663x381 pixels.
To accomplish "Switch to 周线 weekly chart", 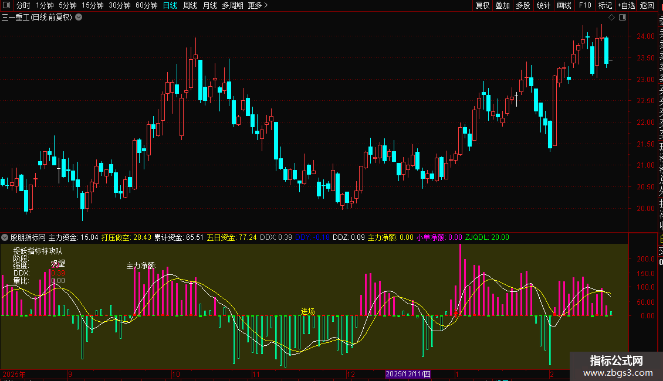I will point(190,5).
